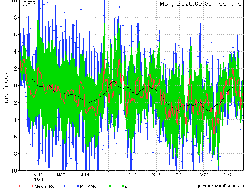Screen dimensions: 244x188
Task: Click the blue Min/Max legend line
Action: click(71, 186)
